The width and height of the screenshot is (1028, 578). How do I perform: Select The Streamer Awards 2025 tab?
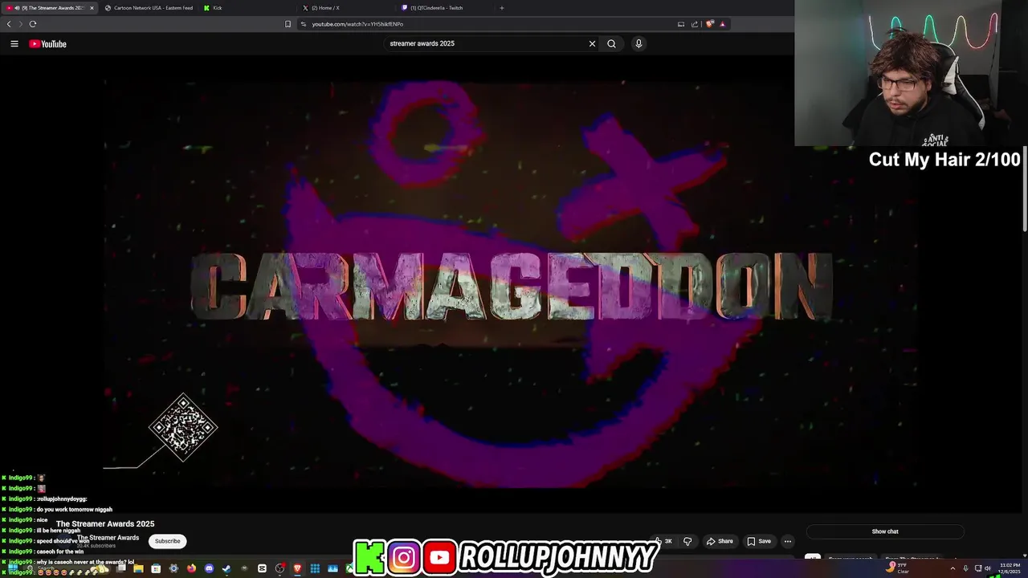coord(48,8)
